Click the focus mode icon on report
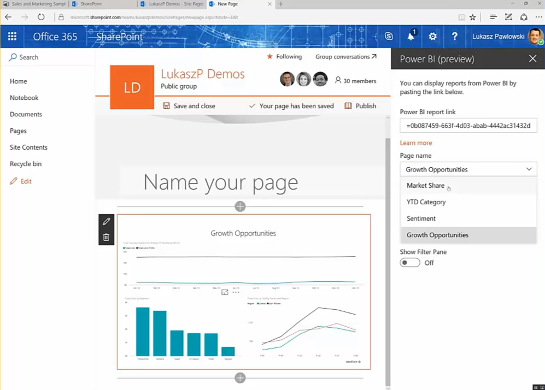The width and height of the screenshot is (545, 390). pos(225,292)
